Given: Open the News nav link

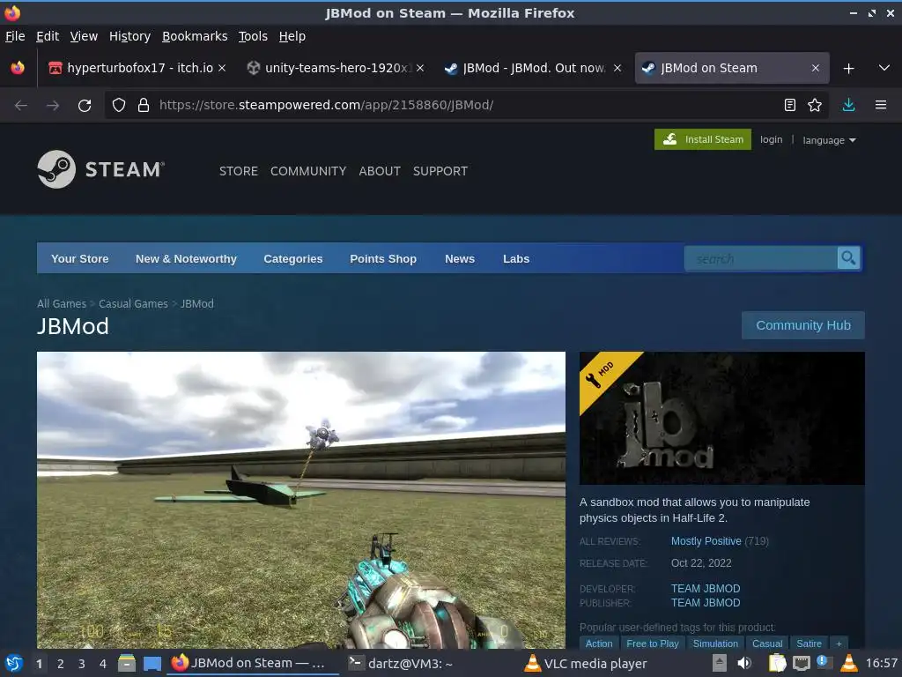Looking at the screenshot, I should tap(460, 258).
